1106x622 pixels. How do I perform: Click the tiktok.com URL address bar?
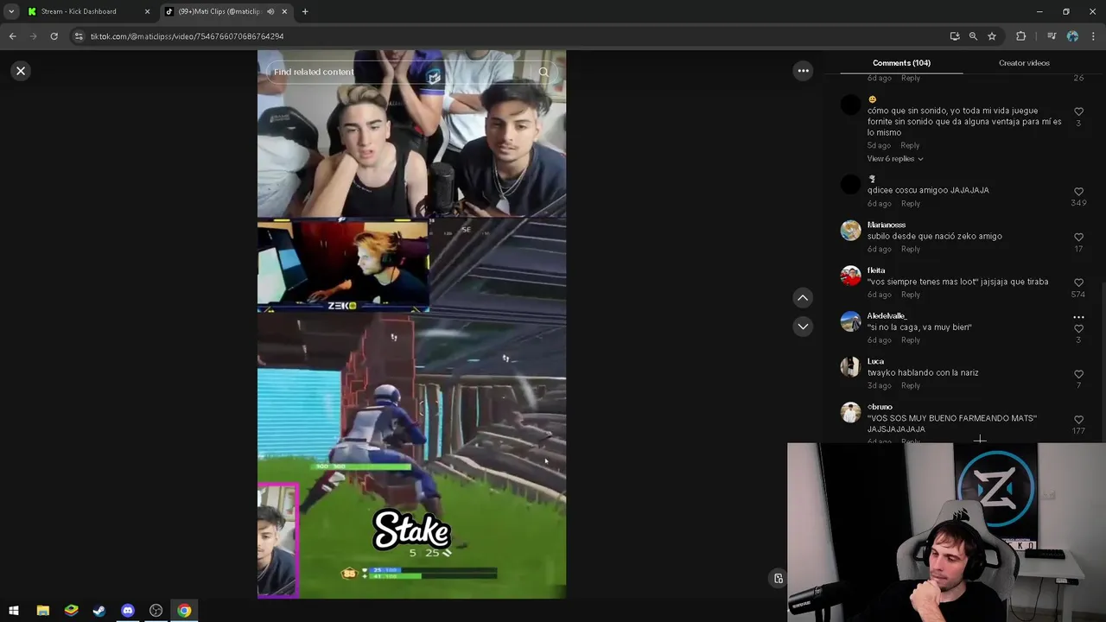510,36
